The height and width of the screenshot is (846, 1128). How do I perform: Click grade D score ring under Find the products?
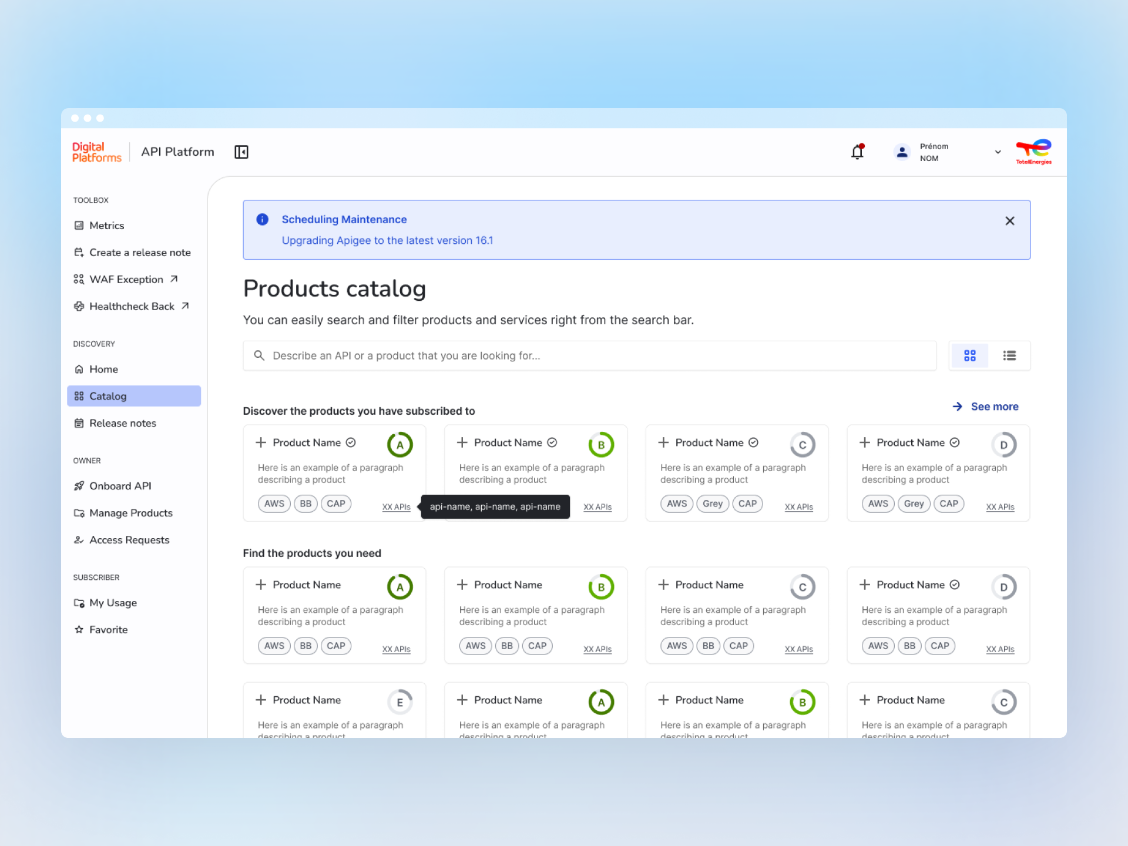pos(1004,587)
